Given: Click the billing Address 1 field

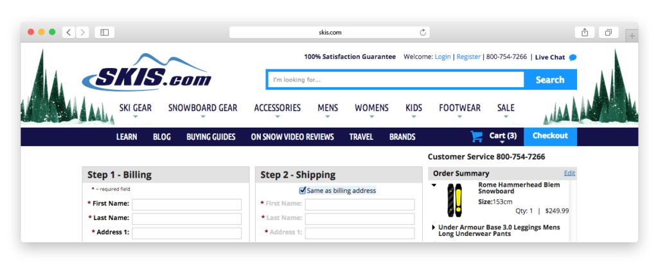Looking at the screenshot, I should (x=187, y=233).
